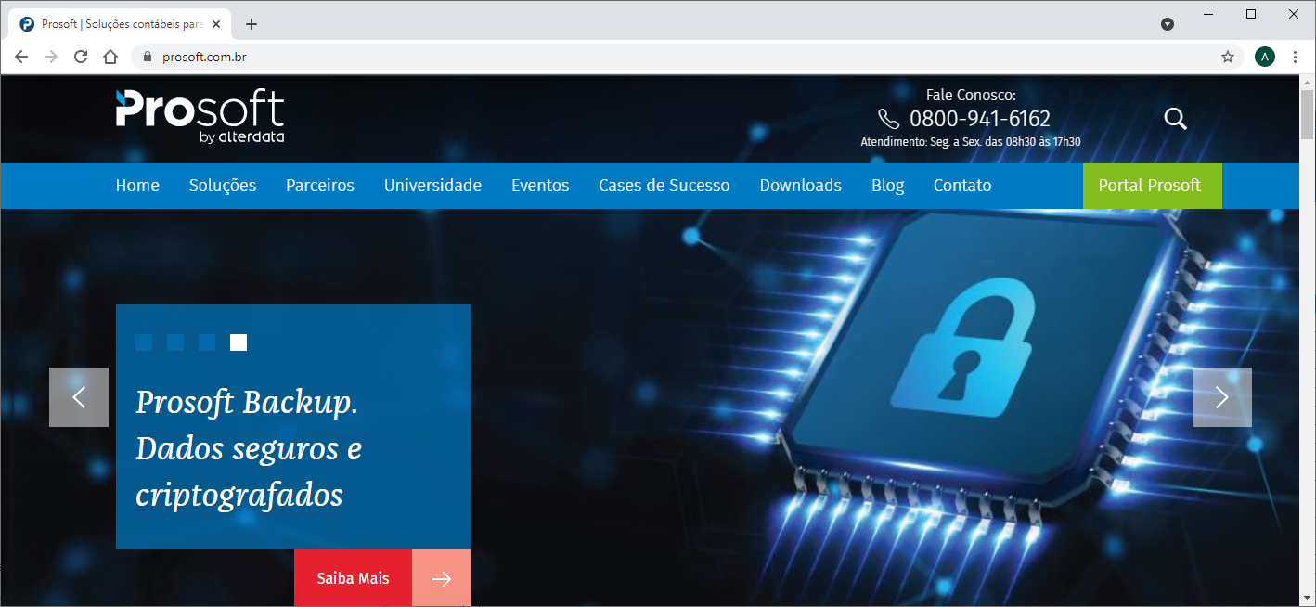
Task: Open the Parceiros menu item
Action: [320, 186]
